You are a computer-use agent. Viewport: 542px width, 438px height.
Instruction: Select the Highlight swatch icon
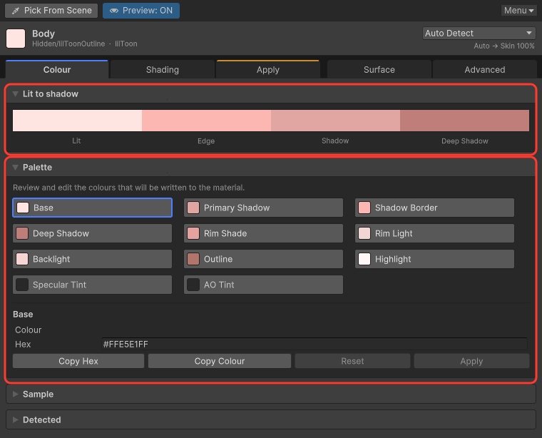coord(364,259)
